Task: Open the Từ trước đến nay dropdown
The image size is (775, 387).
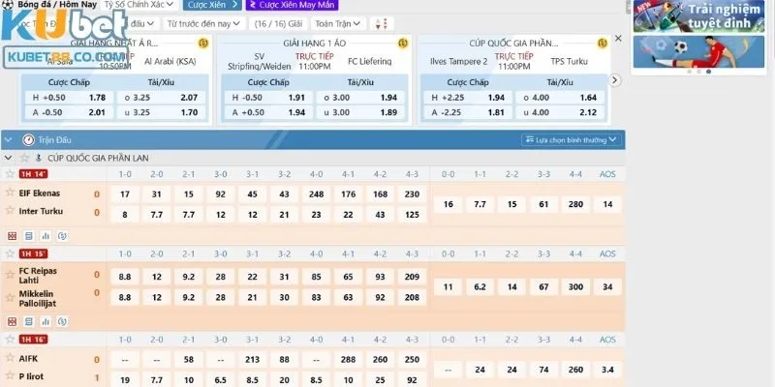Action: (204, 22)
